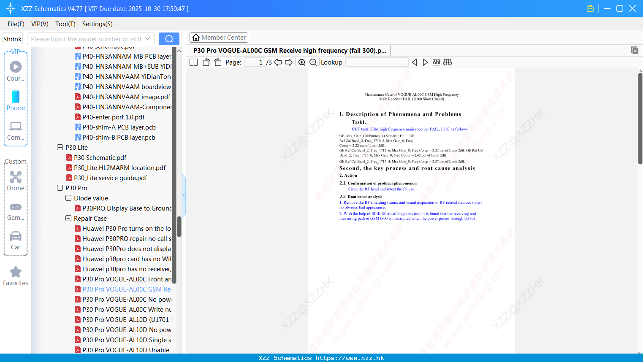This screenshot has height=362, width=643.
Task: Go to previous page arrow
Action: [278, 62]
